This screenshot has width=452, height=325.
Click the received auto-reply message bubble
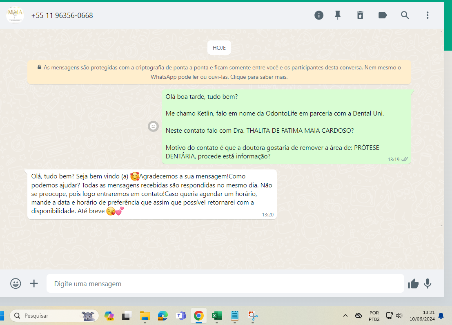point(152,194)
